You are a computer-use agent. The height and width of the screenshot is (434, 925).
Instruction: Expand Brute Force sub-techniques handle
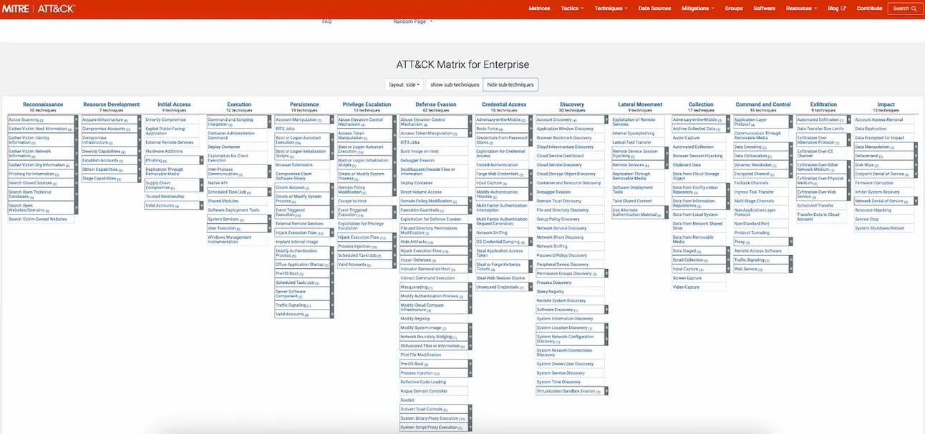[x=532, y=129]
